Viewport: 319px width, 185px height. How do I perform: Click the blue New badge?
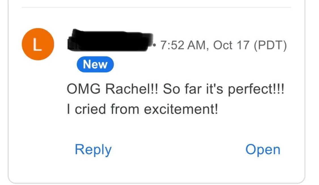95,64
